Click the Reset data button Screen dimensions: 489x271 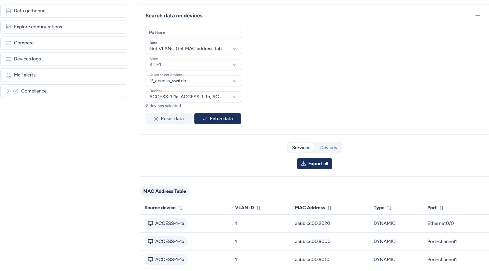pos(168,119)
